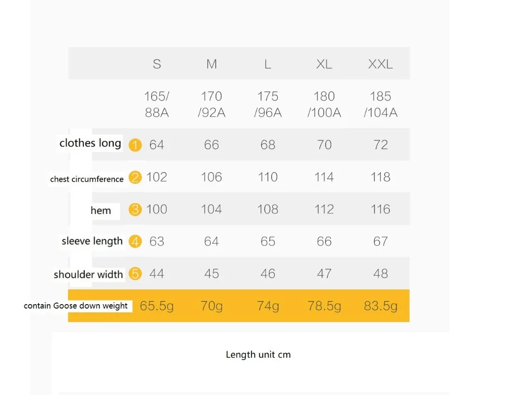
Task: Click the 83.5g down weight value
Action: pyautogui.click(x=381, y=306)
